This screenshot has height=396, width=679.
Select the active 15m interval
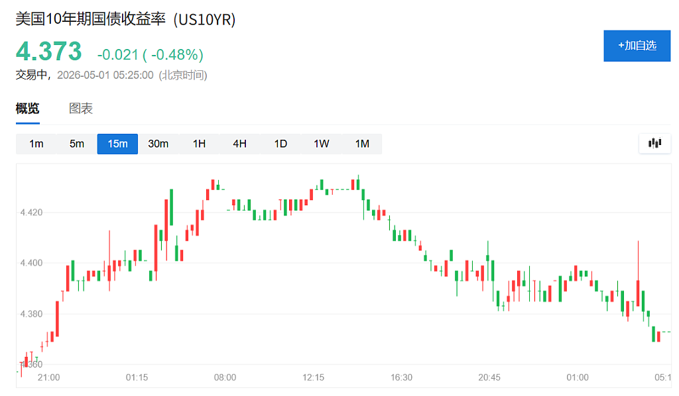tap(117, 144)
